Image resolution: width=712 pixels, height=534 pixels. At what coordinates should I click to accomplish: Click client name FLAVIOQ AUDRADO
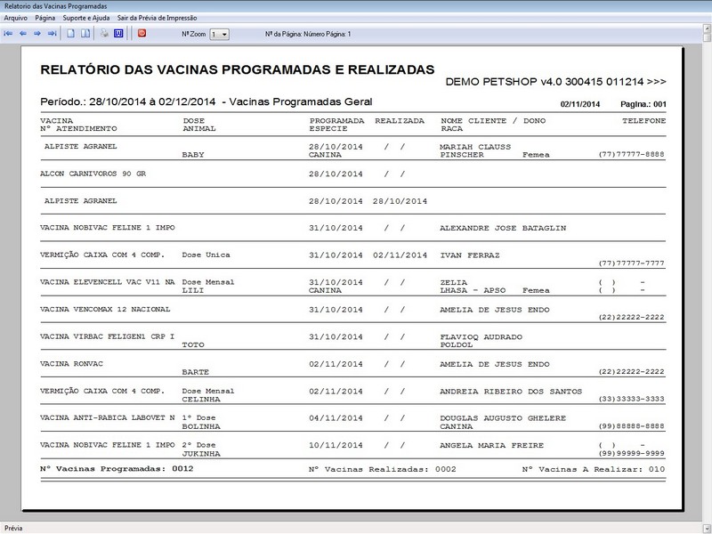click(x=481, y=337)
